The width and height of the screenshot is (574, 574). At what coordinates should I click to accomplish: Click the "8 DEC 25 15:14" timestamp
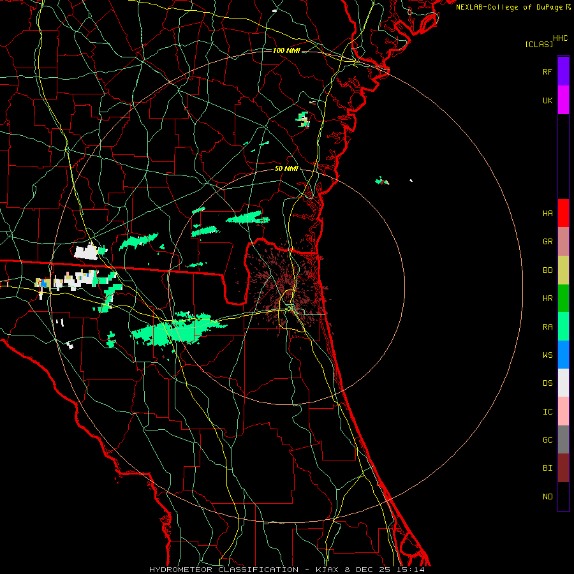point(385,570)
